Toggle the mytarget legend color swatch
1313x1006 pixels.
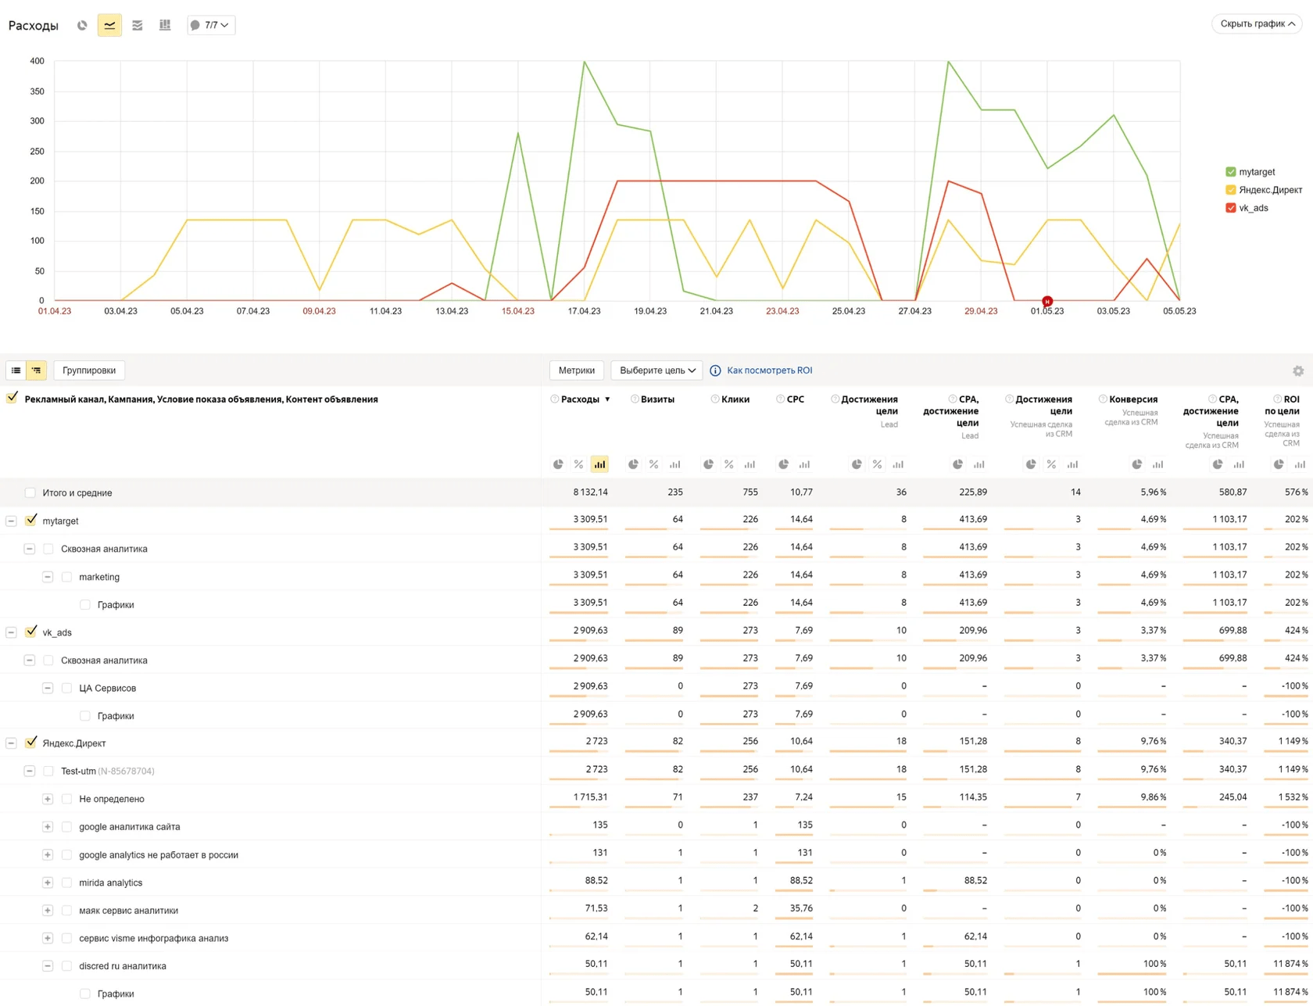click(x=1231, y=172)
